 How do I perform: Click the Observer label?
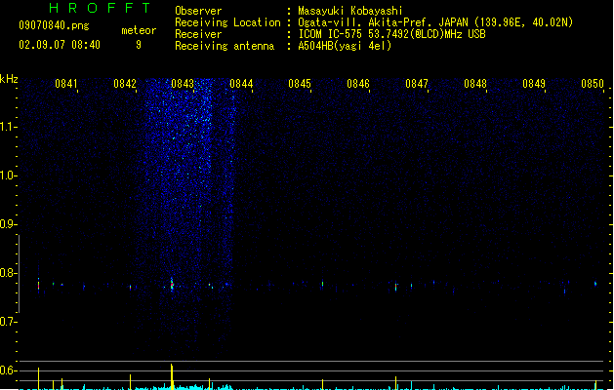[x=198, y=11]
